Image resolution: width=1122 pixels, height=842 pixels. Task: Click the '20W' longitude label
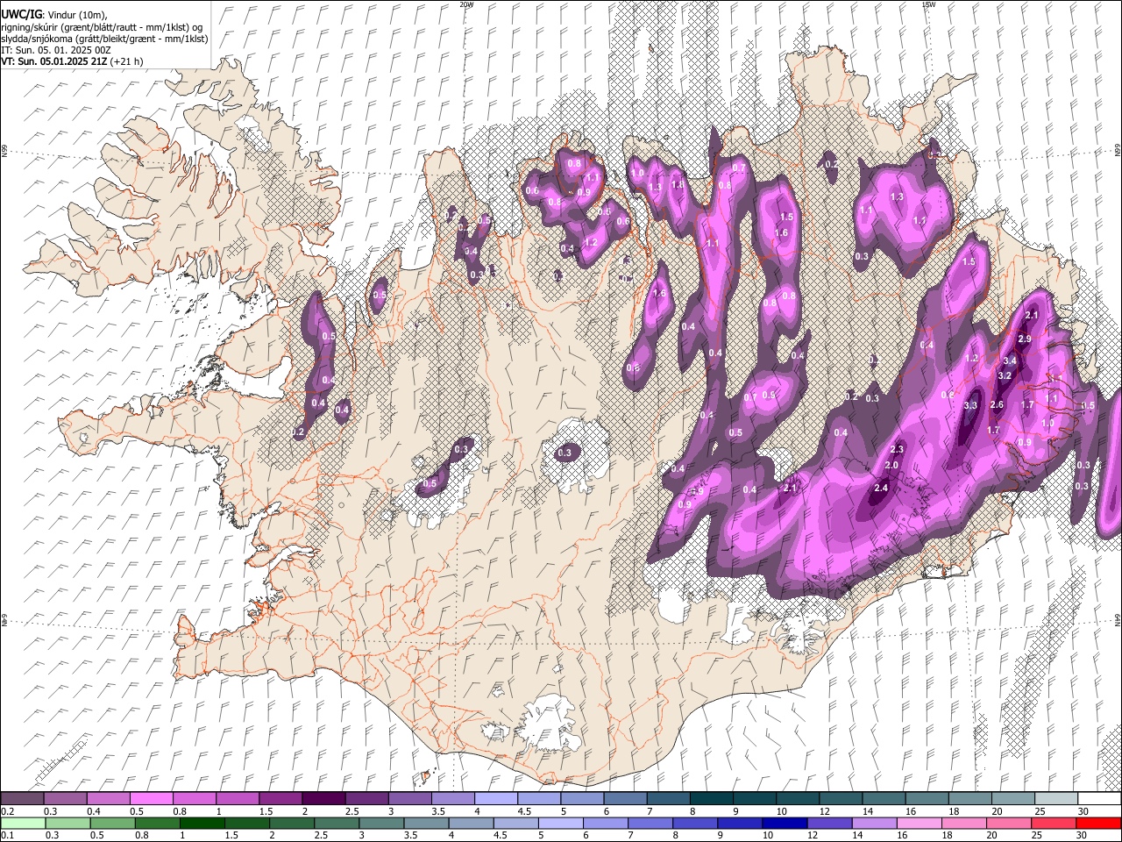coord(466,4)
